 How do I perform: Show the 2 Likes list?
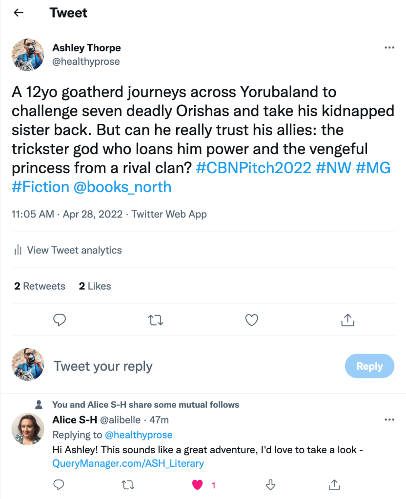95,286
